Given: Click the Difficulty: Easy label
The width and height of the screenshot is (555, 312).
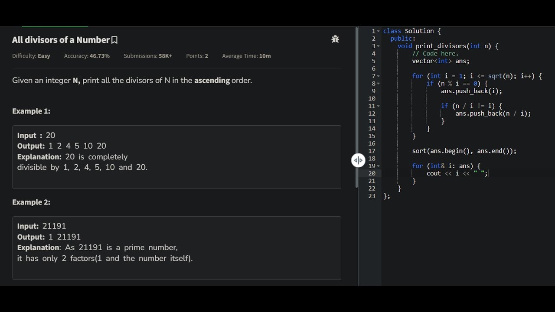Looking at the screenshot, I should coord(31,56).
